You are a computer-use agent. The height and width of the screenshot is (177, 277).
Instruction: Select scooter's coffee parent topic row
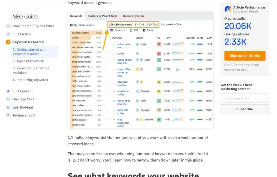pos(86,33)
